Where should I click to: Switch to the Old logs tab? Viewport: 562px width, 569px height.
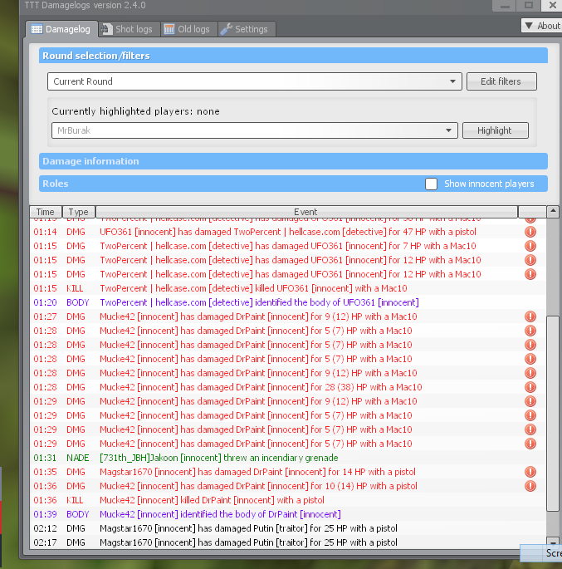point(187,29)
